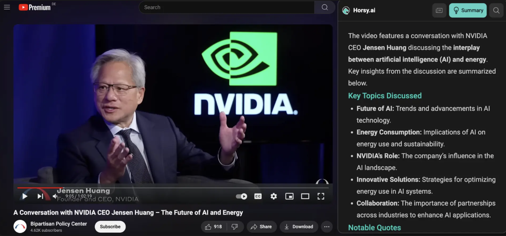Click the 9:05 / 1:02:19 time display

(79, 196)
